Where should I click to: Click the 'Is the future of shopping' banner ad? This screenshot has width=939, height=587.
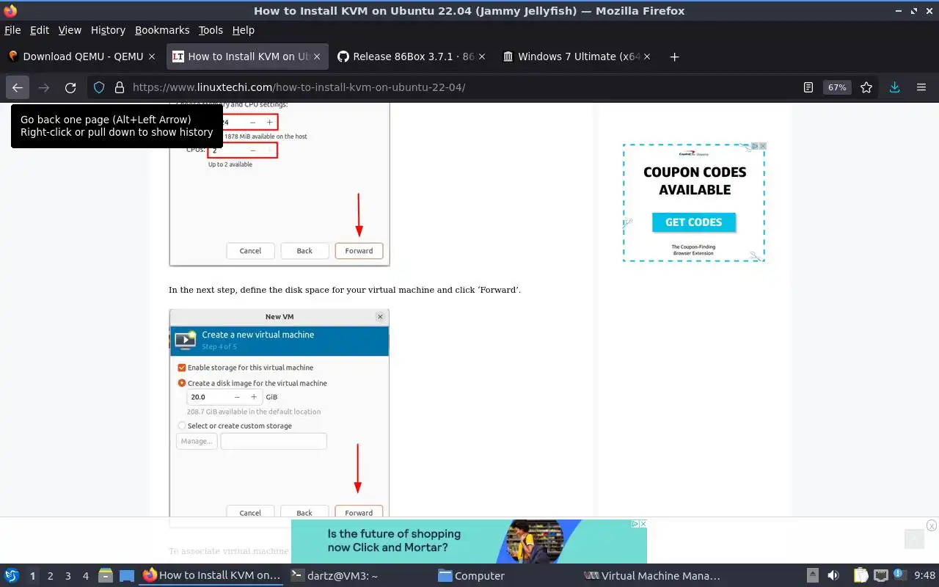pyautogui.click(x=469, y=542)
